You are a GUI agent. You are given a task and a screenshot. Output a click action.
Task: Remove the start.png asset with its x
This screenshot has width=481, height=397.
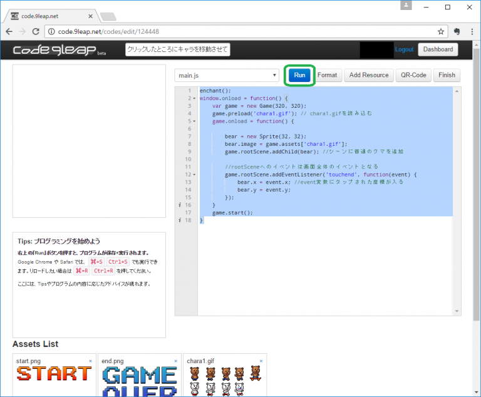pos(90,361)
